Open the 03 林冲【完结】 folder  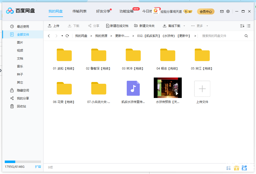tap(133, 55)
